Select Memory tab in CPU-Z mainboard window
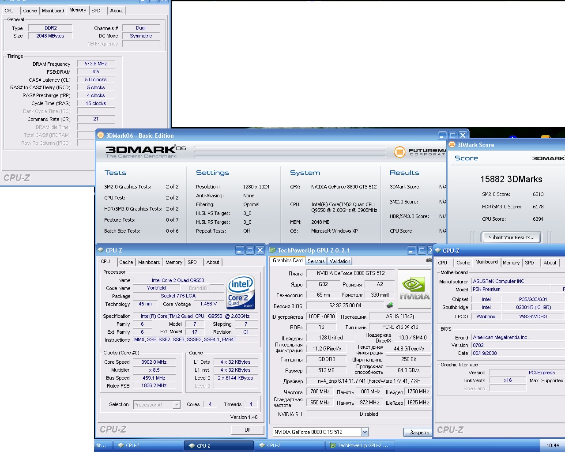The image size is (565, 452). tap(511, 263)
